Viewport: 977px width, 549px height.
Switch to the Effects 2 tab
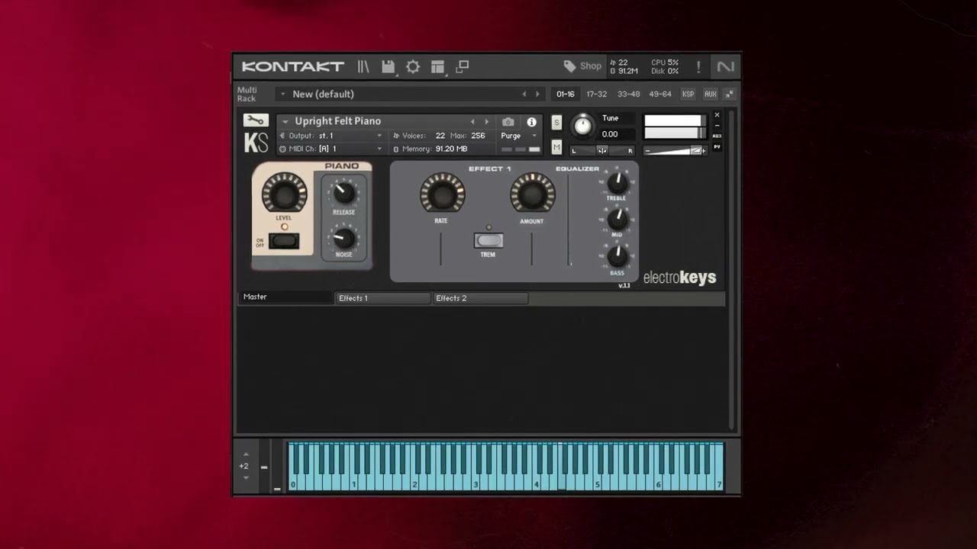pyautogui.click(x=480, y=298)
